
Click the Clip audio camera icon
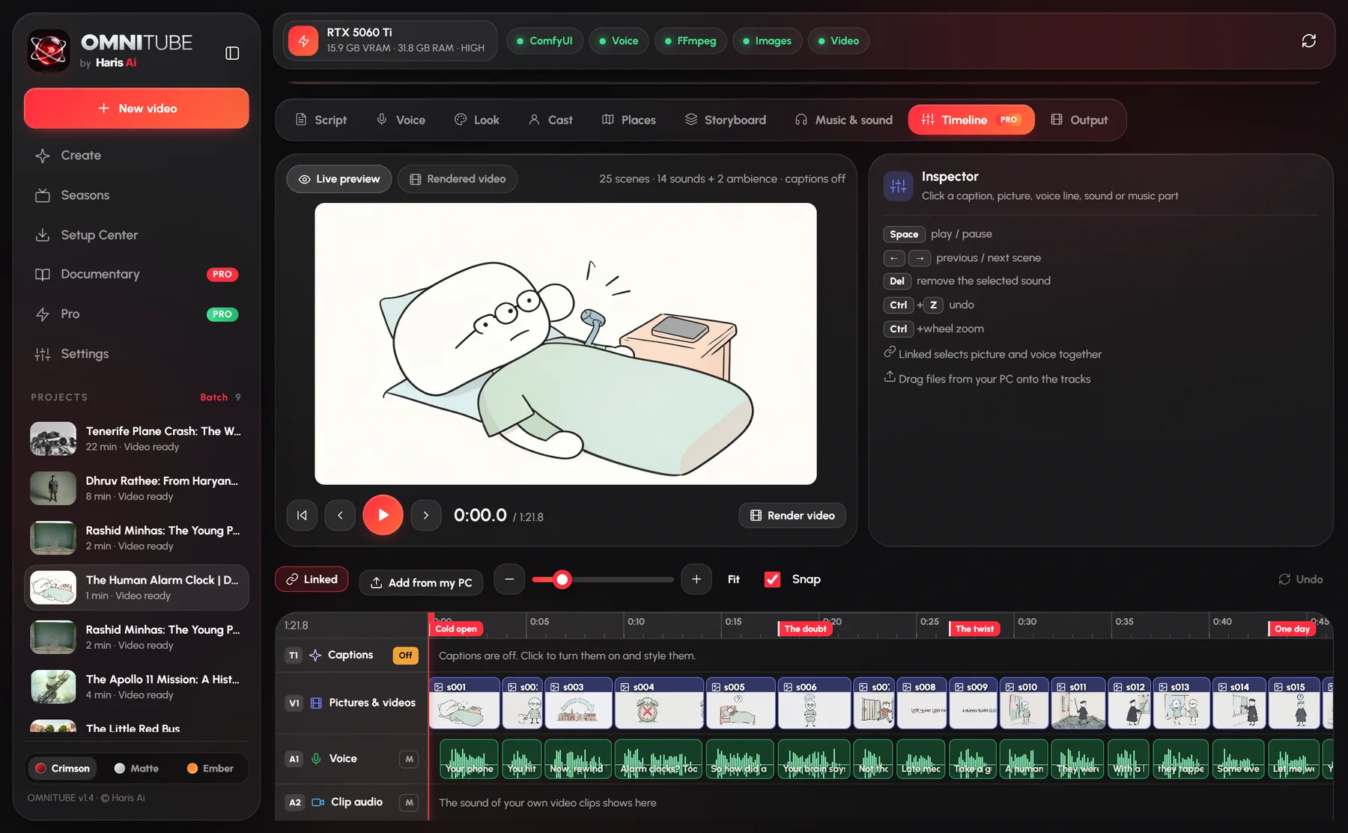(x=318, y=802)
